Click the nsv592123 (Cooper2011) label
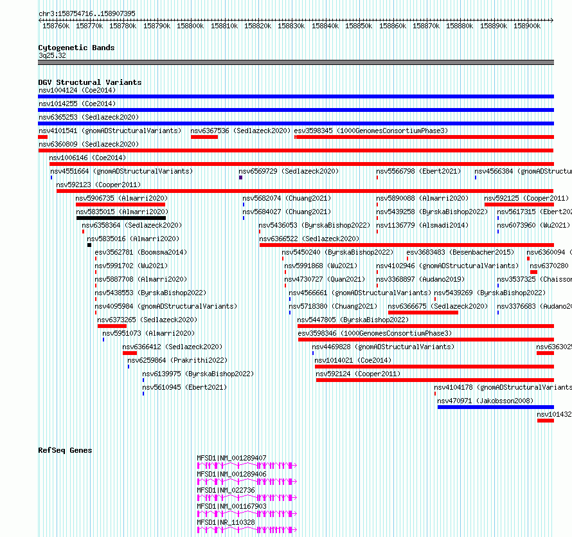The height and width of the screenshot is (537, 572). pyautogui.click(x=98, y=185)
